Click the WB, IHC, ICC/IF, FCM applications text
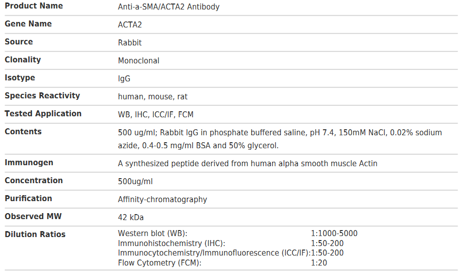This screenshot has width=466, height=271. 155,115
